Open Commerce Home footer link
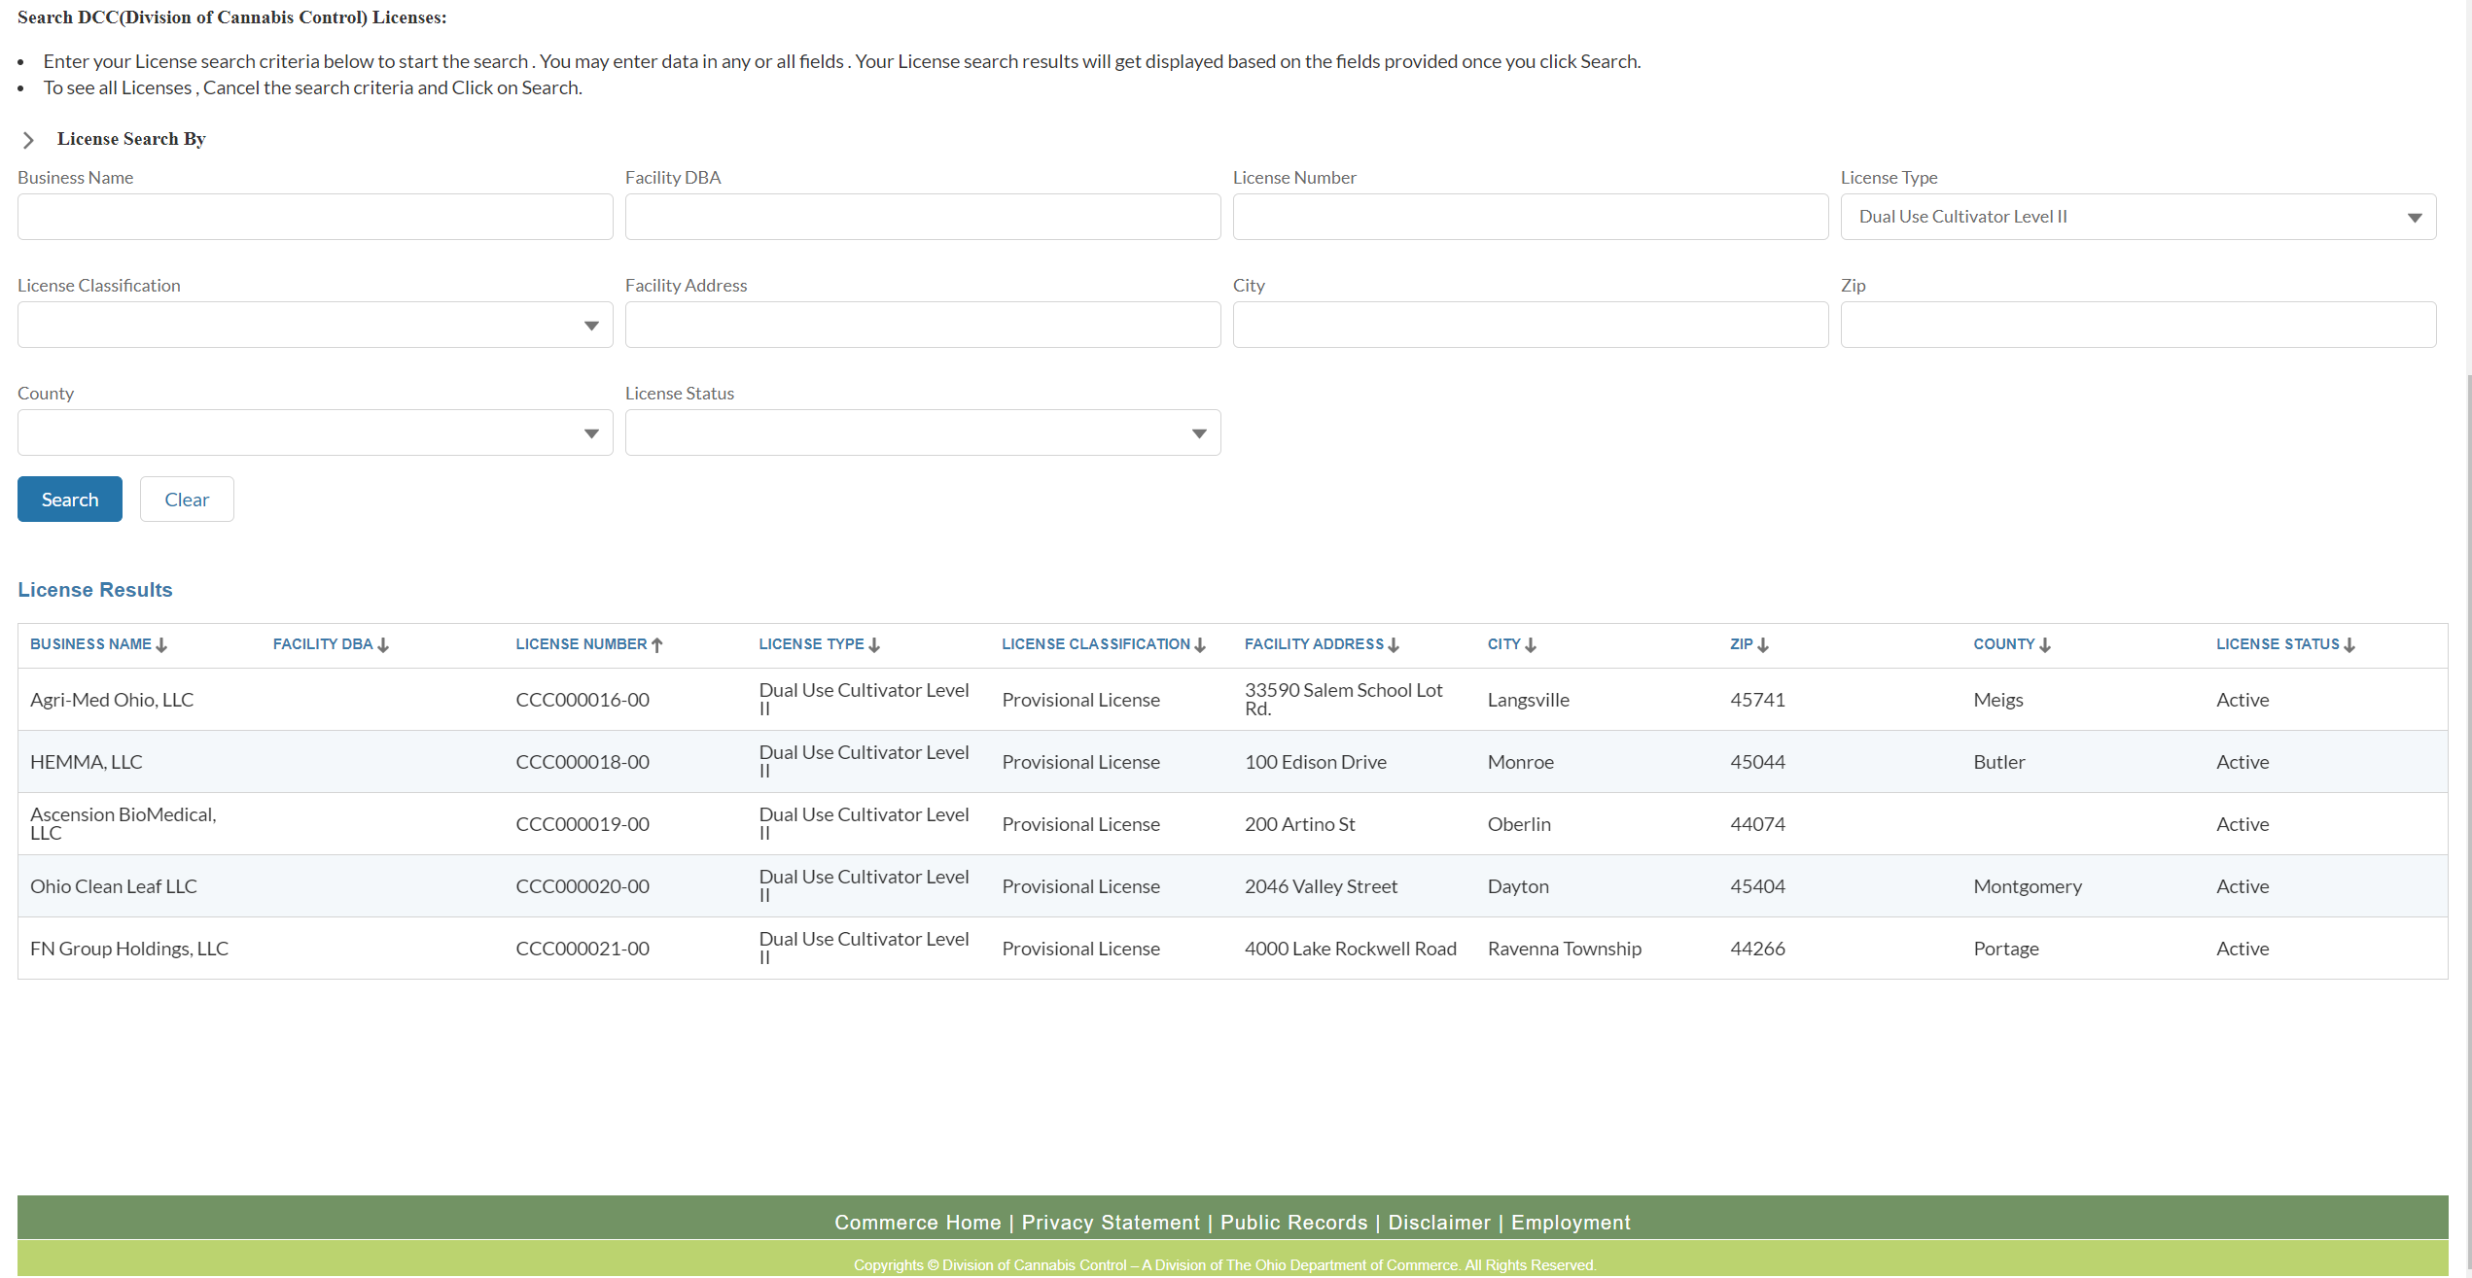 point(917,1223)
